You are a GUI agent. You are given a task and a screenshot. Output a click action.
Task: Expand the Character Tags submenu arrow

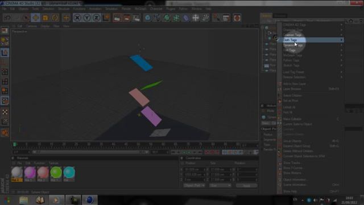[x=341, y=30]
